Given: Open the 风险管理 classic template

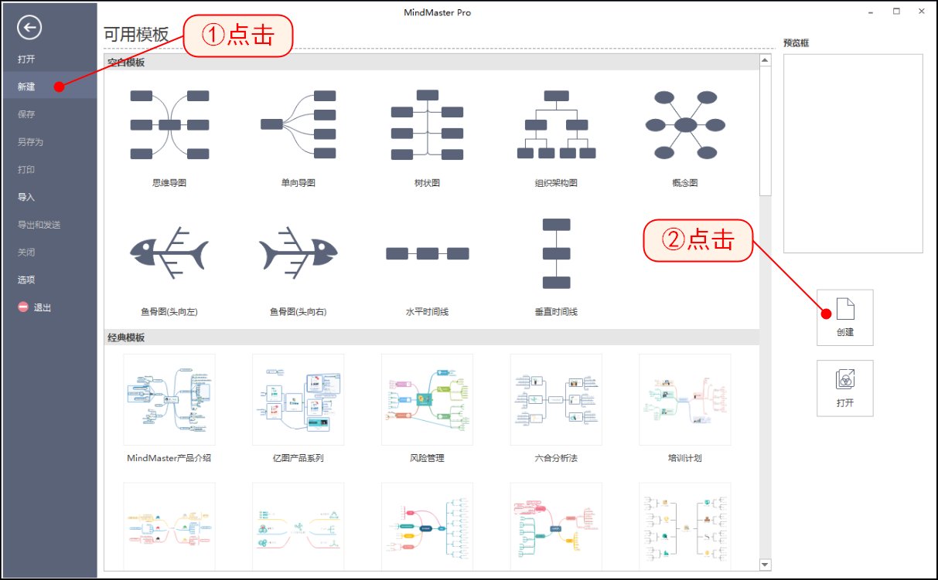Looking at the screenshot, I should point(426,399).
